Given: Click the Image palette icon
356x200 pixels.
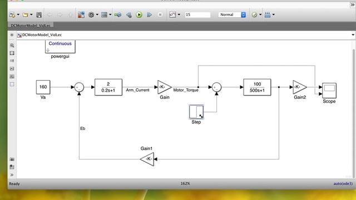Looking at the screenshot, I should click(12, 77).
